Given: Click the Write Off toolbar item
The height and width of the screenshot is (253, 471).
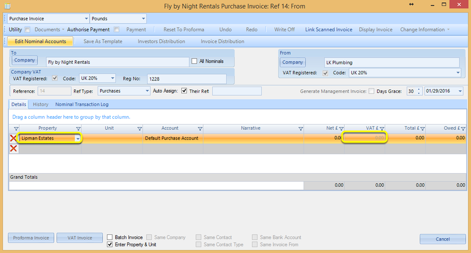Looking at the screenshot, I should point(284,29).
